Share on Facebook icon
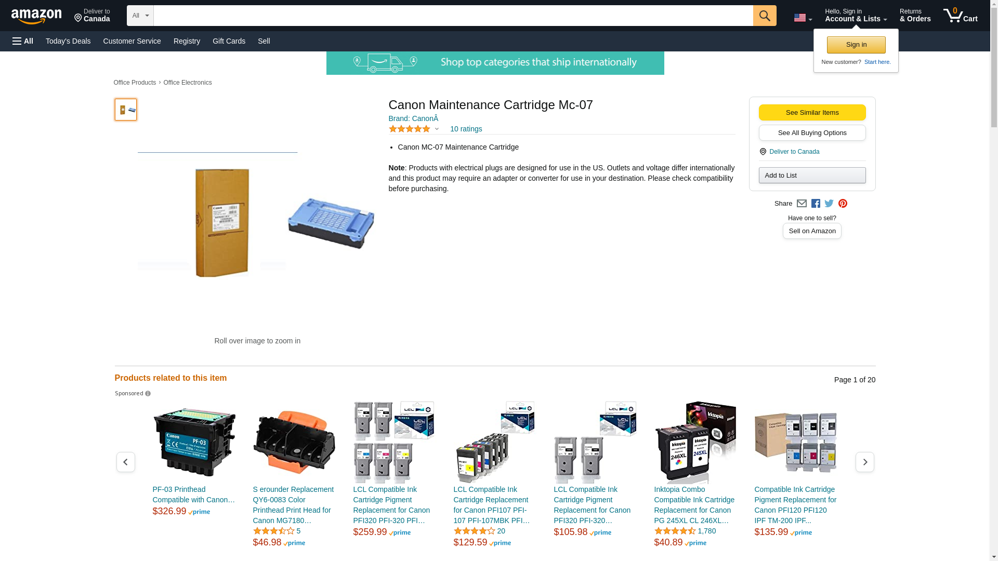 [816, 204]
